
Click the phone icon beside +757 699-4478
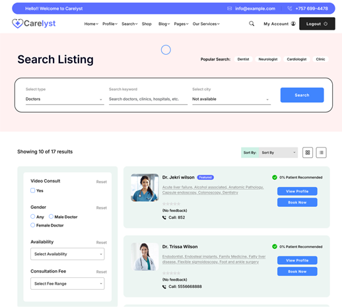290,9
